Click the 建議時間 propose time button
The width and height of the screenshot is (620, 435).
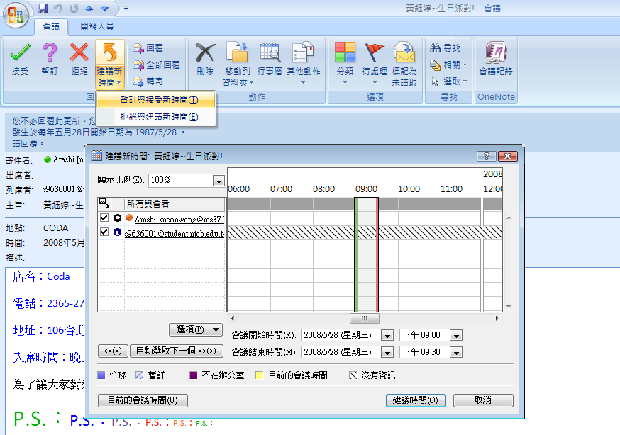pyautogui.click(x=416, y=400)
